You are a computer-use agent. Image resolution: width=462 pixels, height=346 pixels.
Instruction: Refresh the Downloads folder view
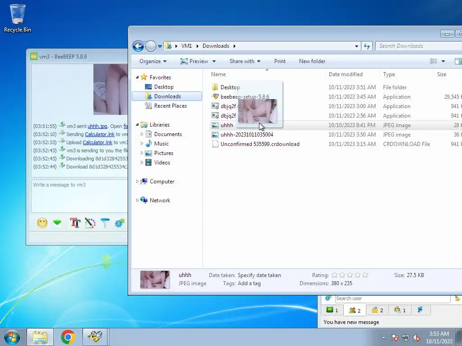pos(367,46)
